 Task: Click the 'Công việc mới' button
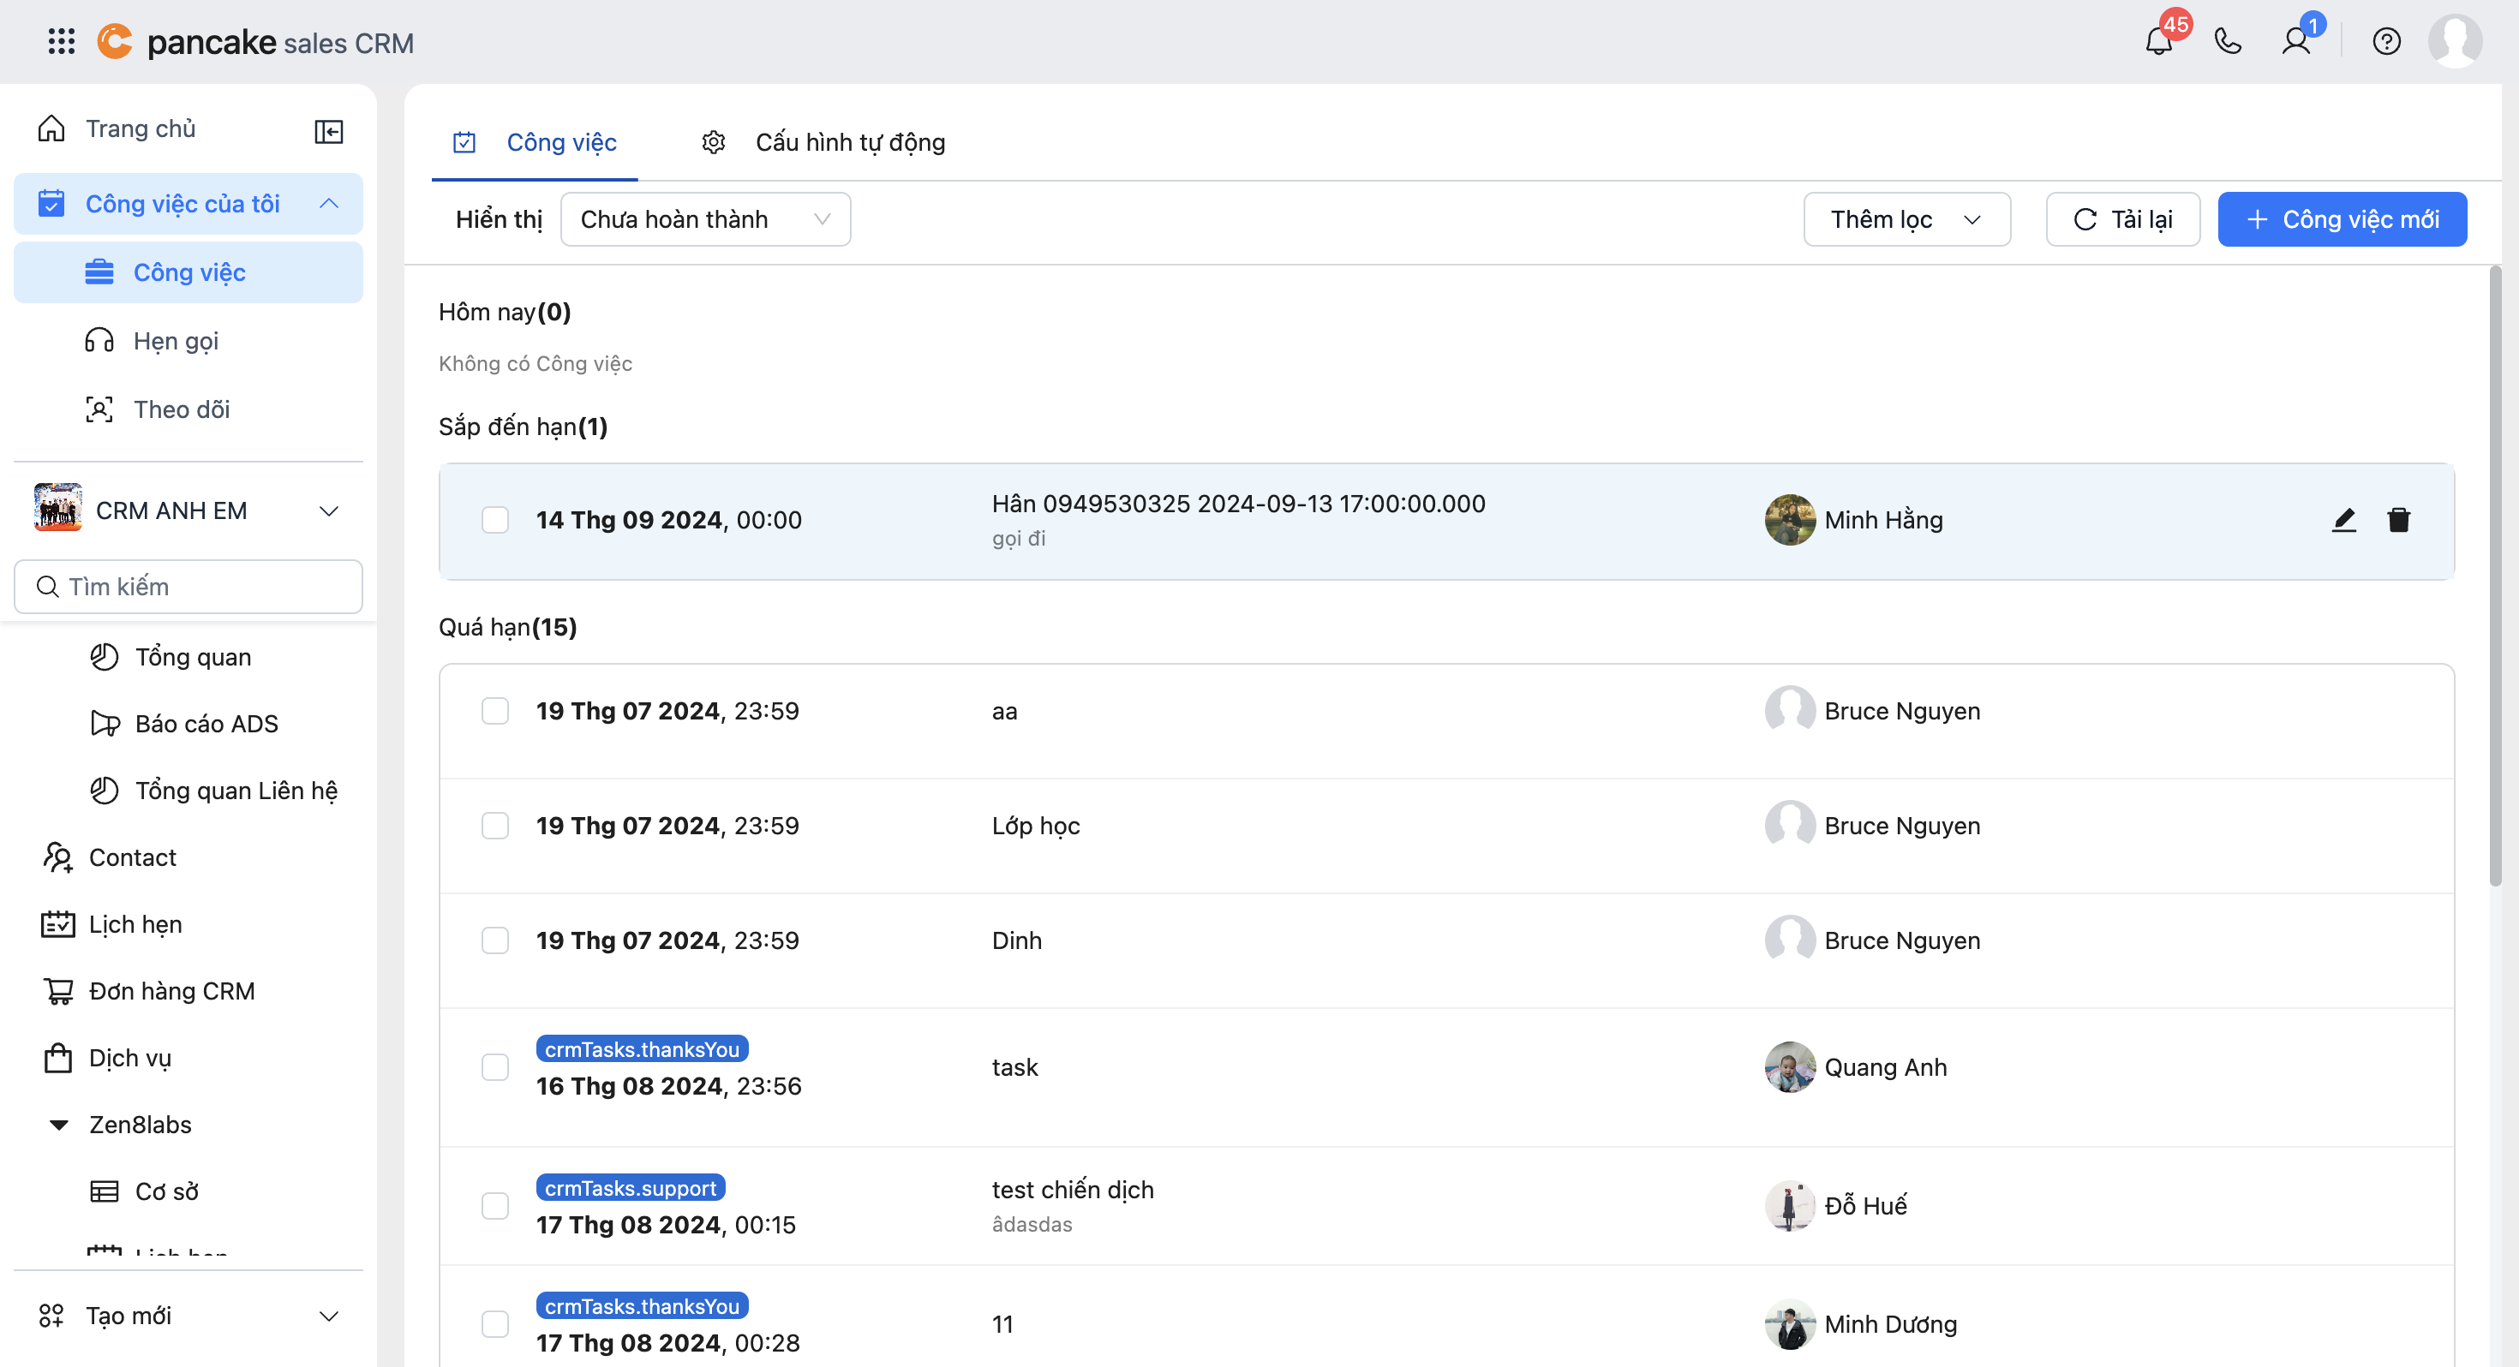pos(2341,219)
